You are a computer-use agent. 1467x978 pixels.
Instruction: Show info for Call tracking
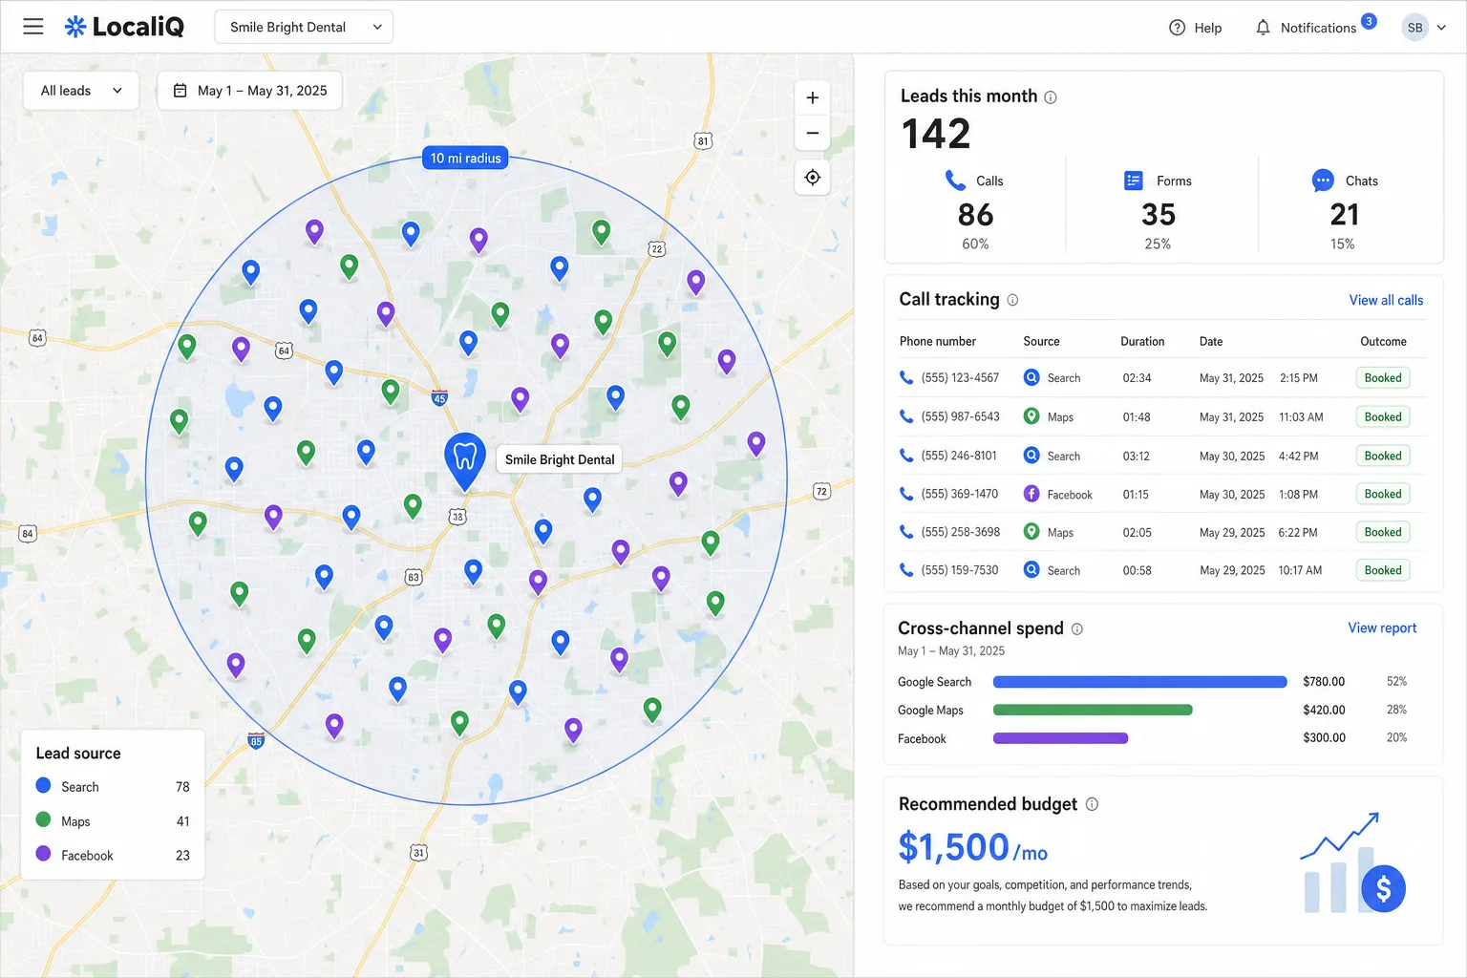pyautogui.click(x=1012, y=300)
